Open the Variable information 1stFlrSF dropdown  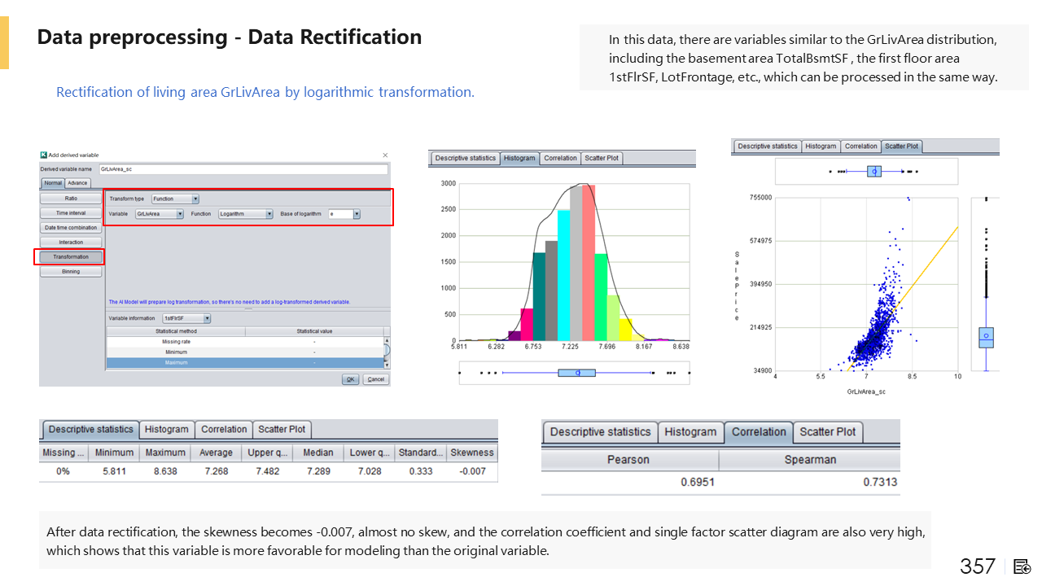coord(207,318)
